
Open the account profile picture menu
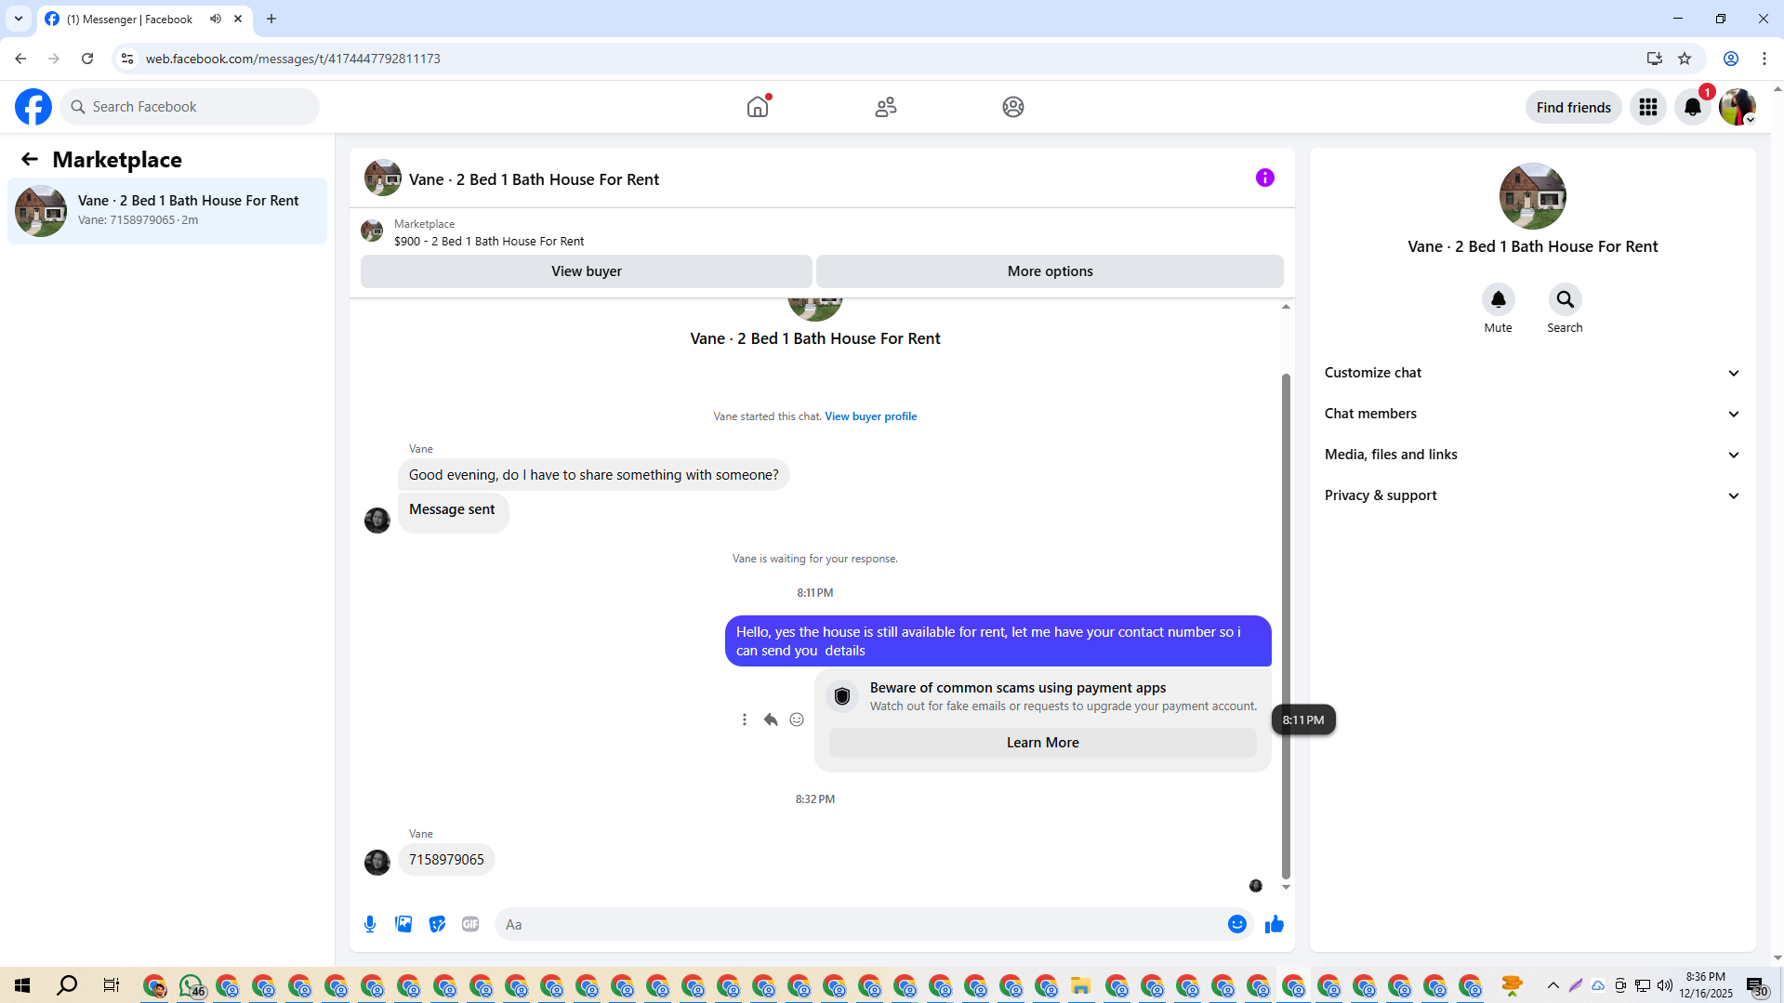[1738, 107]
